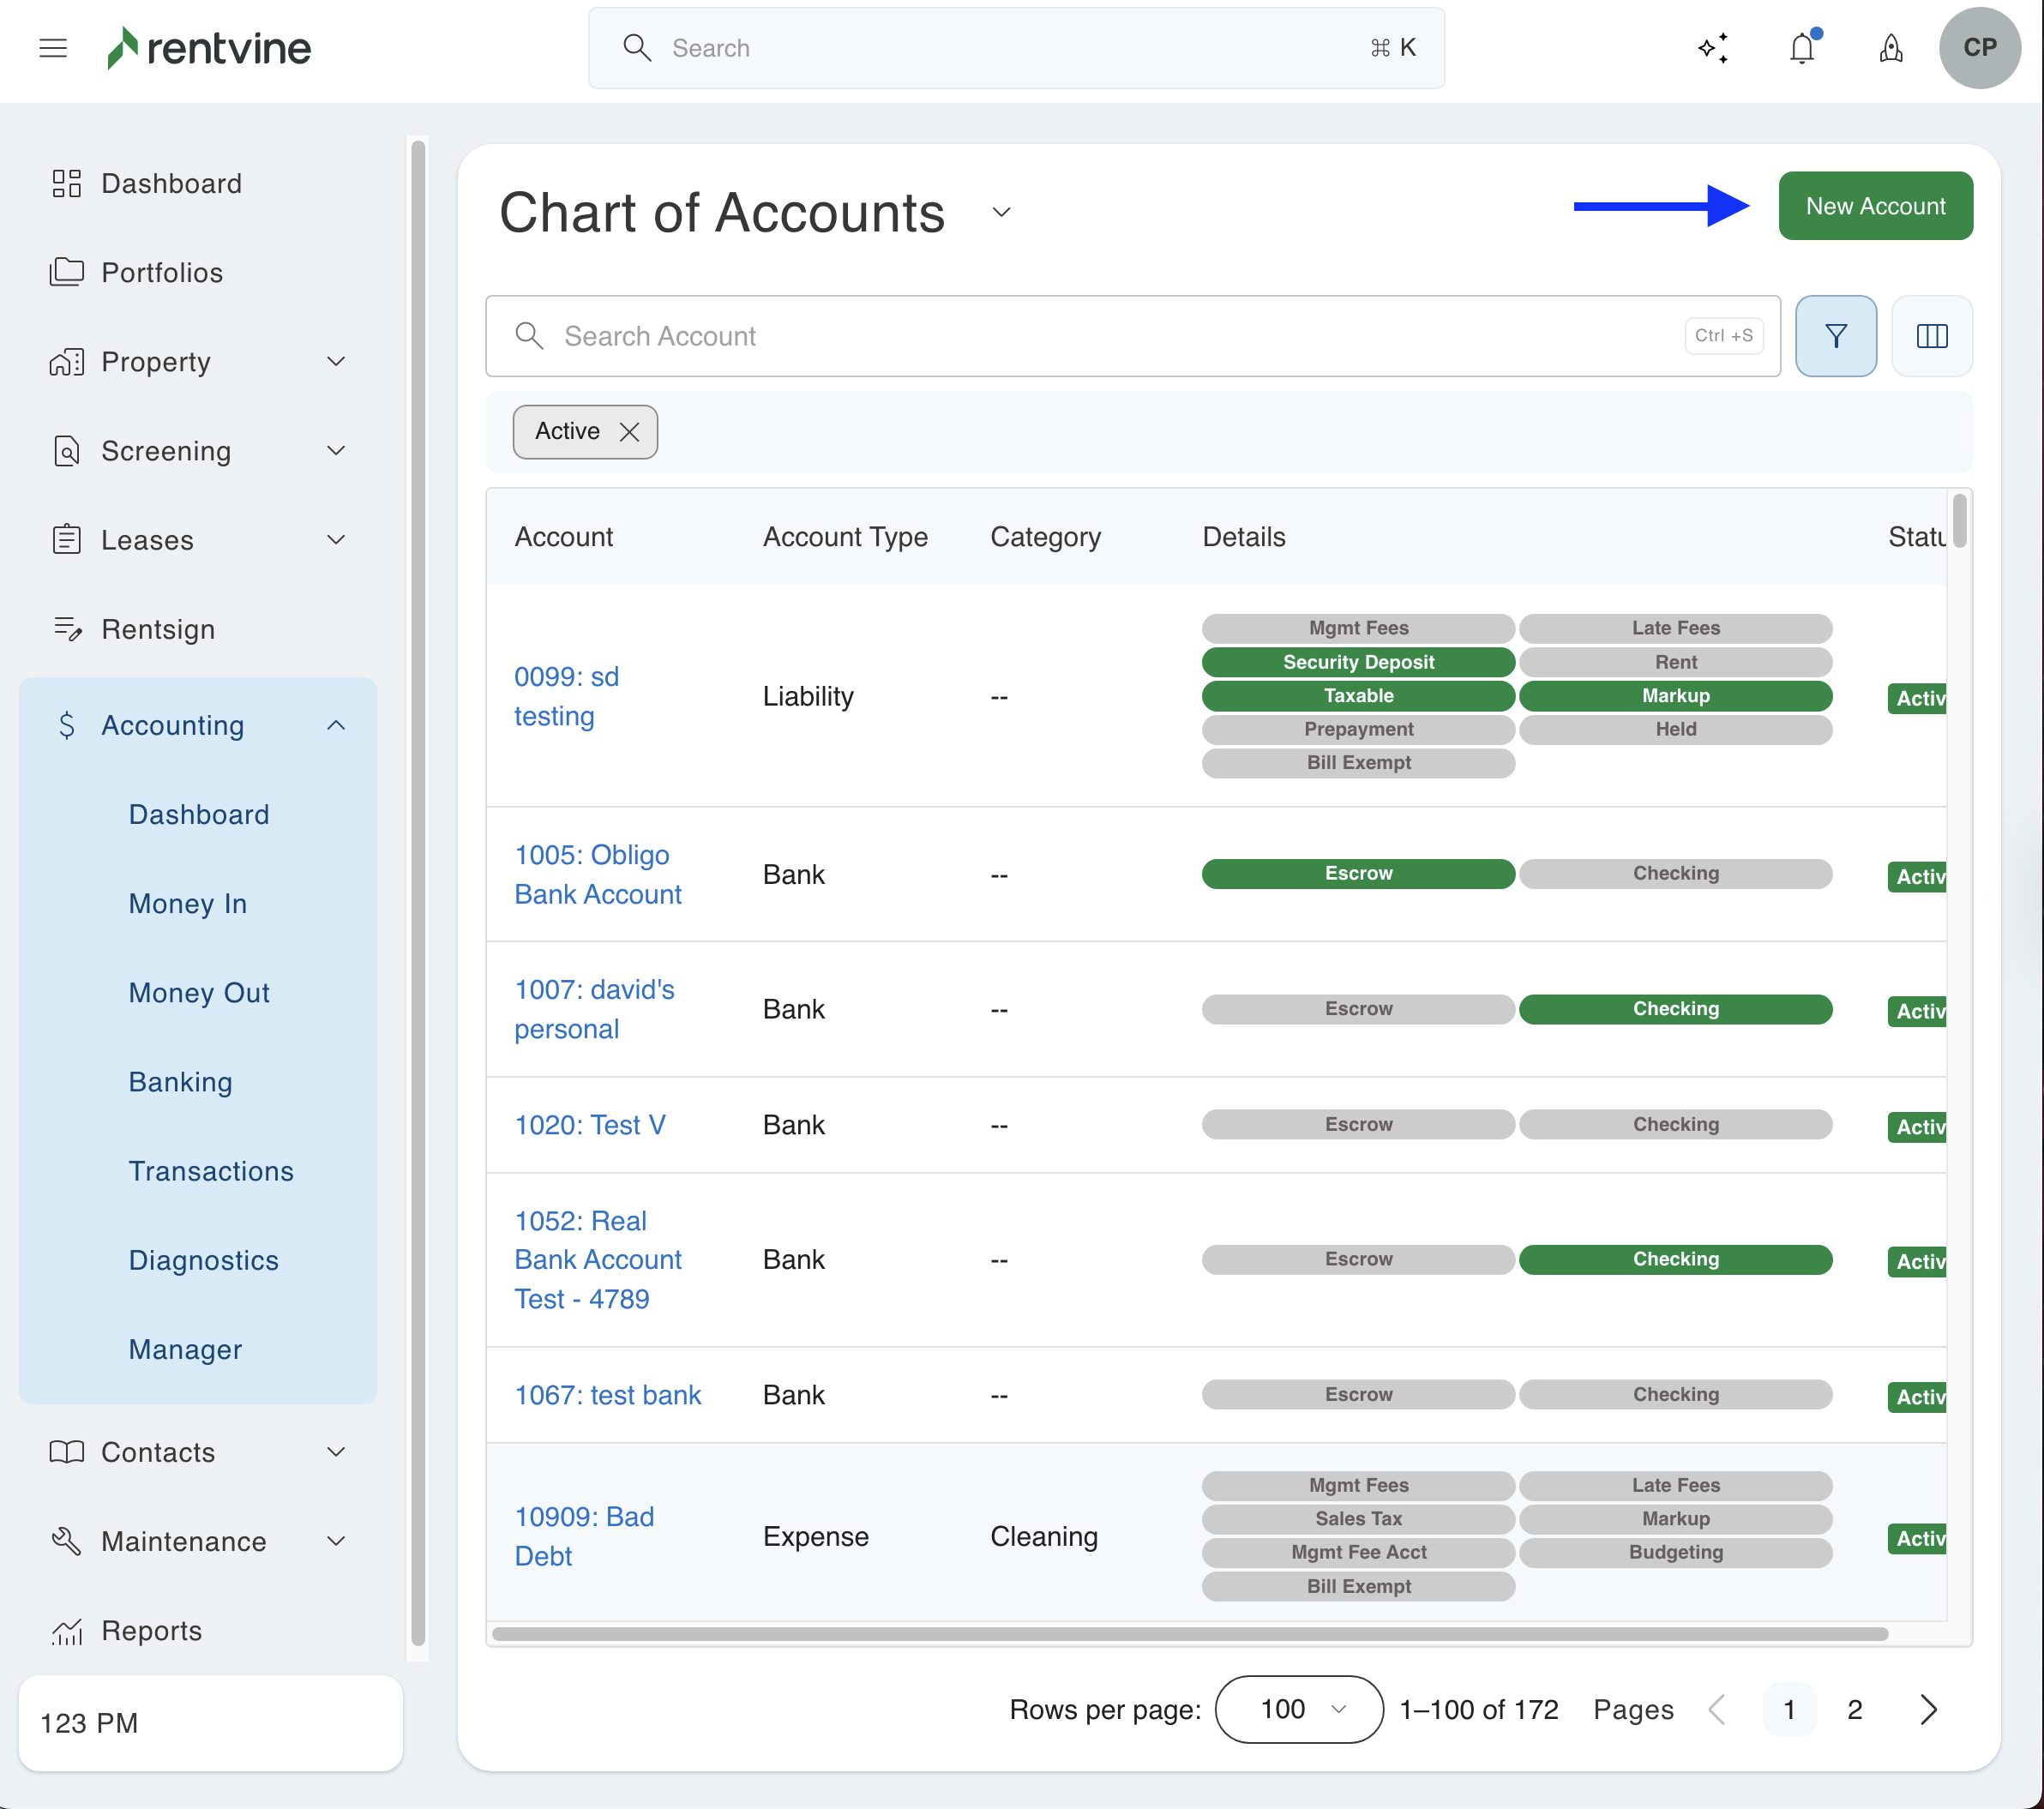Expand the Chart of Accounts title dropdown
2044x1809 pixels.
1001,212
